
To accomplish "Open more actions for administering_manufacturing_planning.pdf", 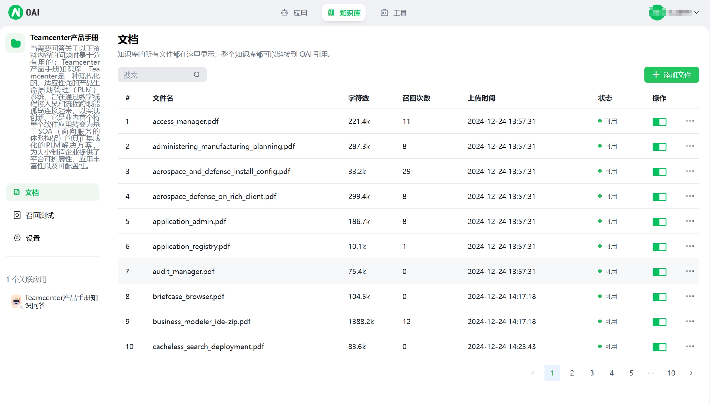I will (690, 146).
